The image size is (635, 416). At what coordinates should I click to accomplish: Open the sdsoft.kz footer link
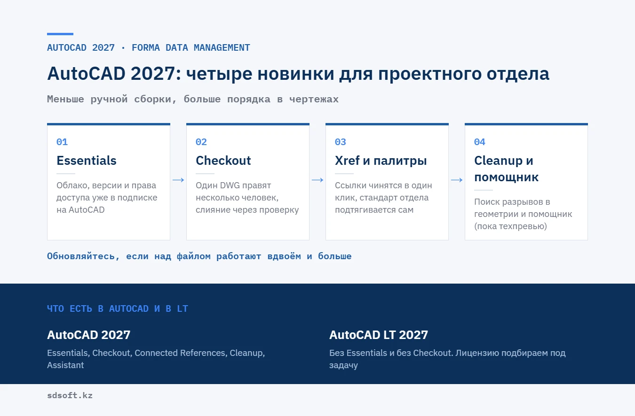70,395
